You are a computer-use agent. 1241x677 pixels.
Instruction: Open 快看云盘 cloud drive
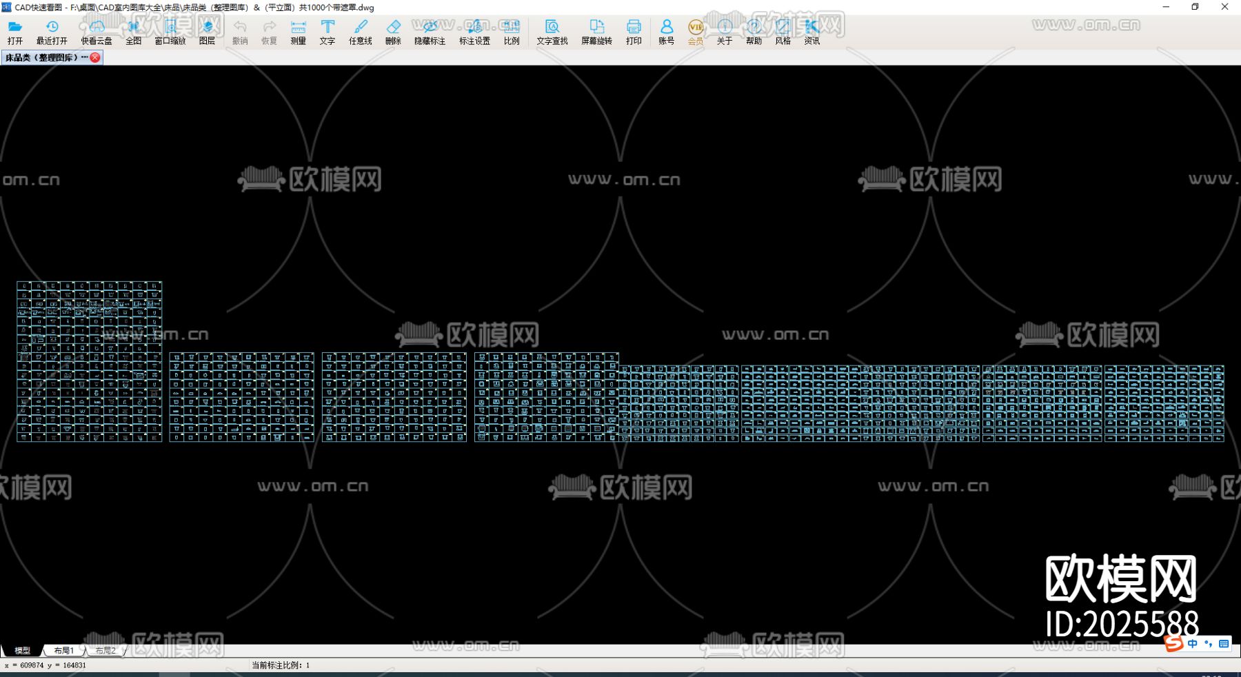[x=97, y=32]
